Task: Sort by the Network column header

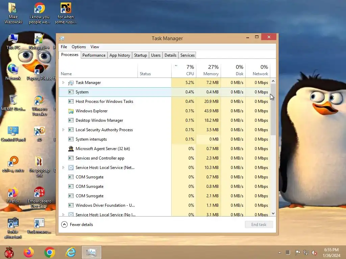Action: tap(258, 70)
